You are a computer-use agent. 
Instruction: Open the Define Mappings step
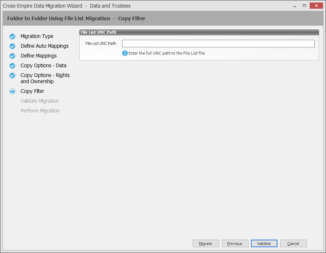point(38,56)
